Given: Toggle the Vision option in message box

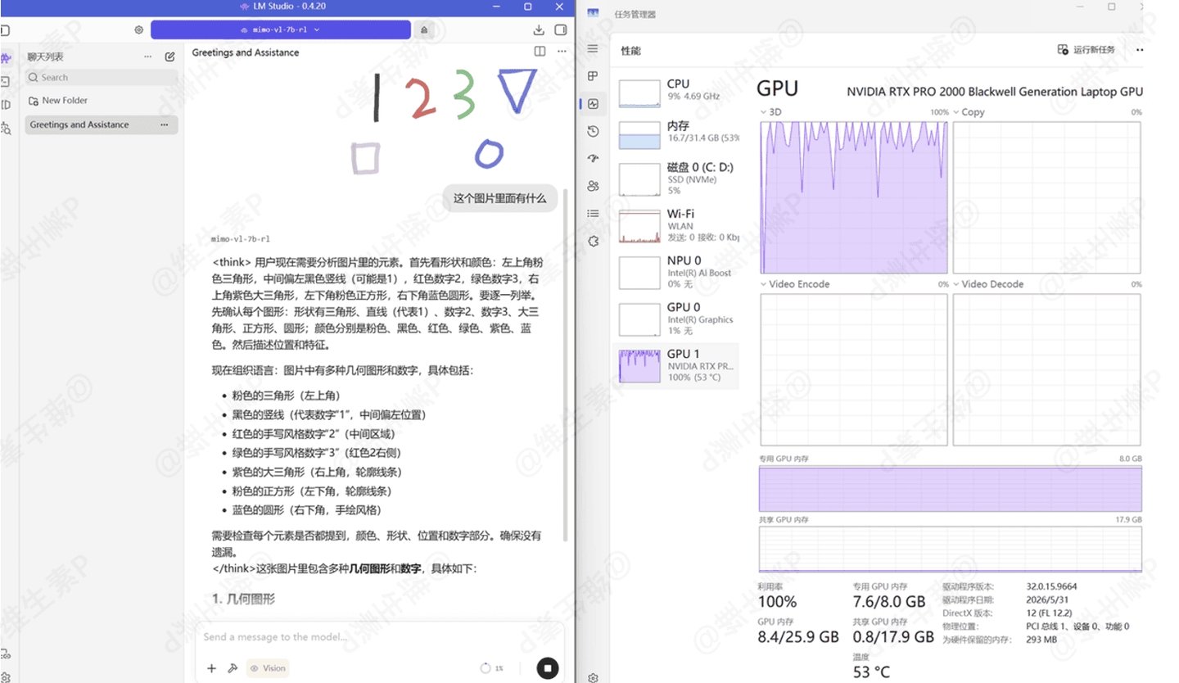Looking at the screenshot, I should (x=268, y=668).
